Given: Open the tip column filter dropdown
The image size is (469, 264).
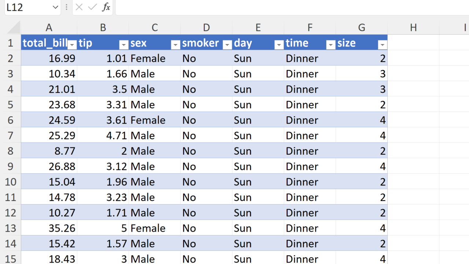Looking at the screenshot, I should 124,45.
